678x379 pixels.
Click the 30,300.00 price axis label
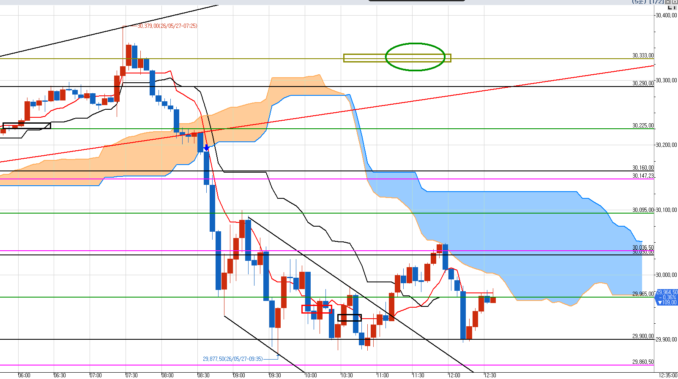pyautogui.click(x=666, y=80)
